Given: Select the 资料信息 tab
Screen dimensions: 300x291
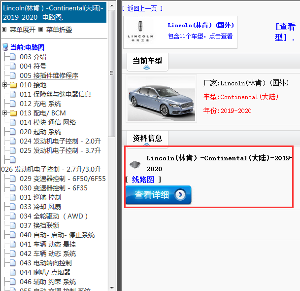Looking at the screenshot, I should point(147,139).
